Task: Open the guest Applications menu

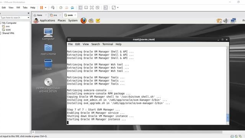Action: (47, 20)
